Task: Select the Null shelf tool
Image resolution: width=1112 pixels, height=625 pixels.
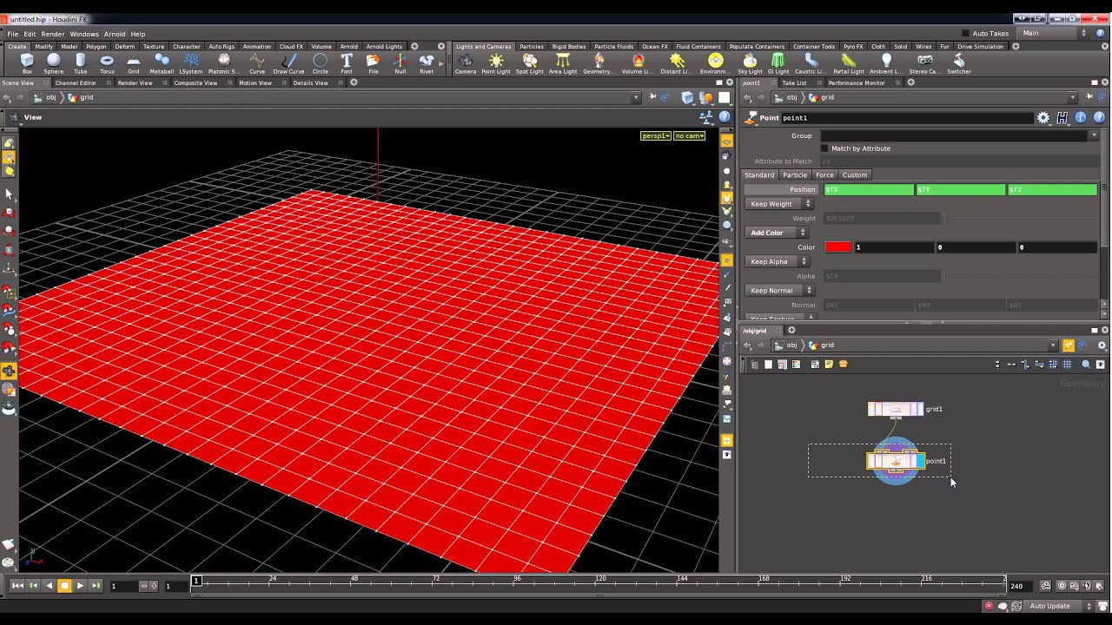Action: coord(400,63)
